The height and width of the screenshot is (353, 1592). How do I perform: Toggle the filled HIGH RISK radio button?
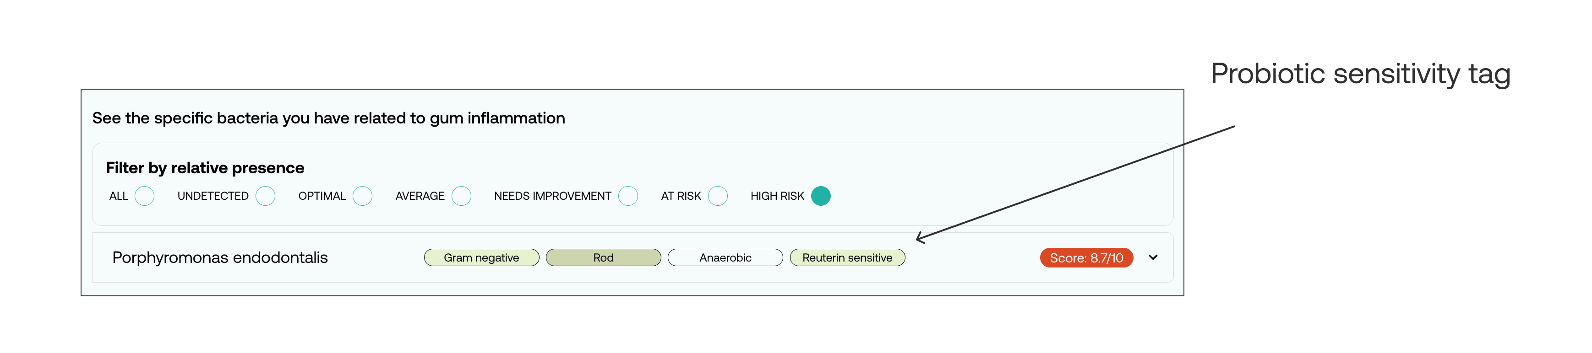821,196
